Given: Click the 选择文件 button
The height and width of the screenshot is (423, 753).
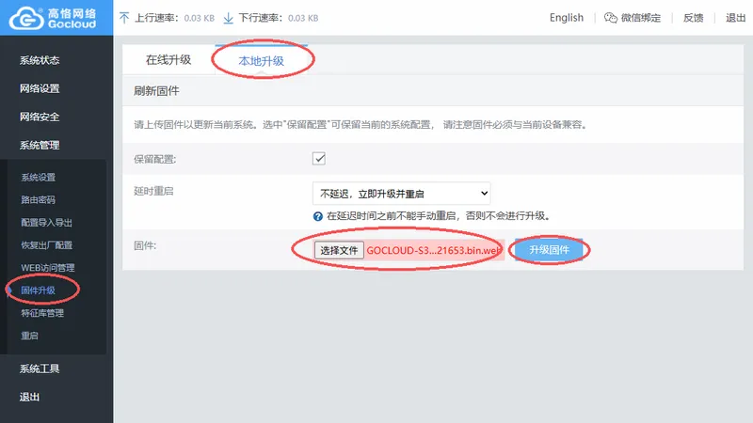Looking at the screenshot, I should tap(339, 250).
